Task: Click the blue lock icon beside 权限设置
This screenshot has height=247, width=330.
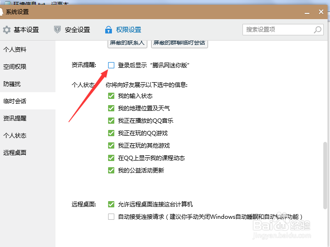Action: [x=109, y=30]
